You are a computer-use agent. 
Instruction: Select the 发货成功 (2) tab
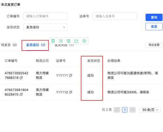coord(36,45)
